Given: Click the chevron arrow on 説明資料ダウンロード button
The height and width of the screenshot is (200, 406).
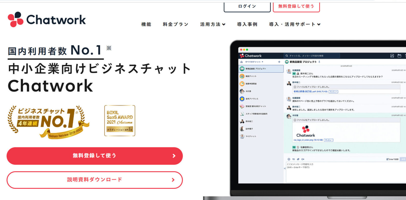Looking at the screenshot, I should click(x=173, y=180).
